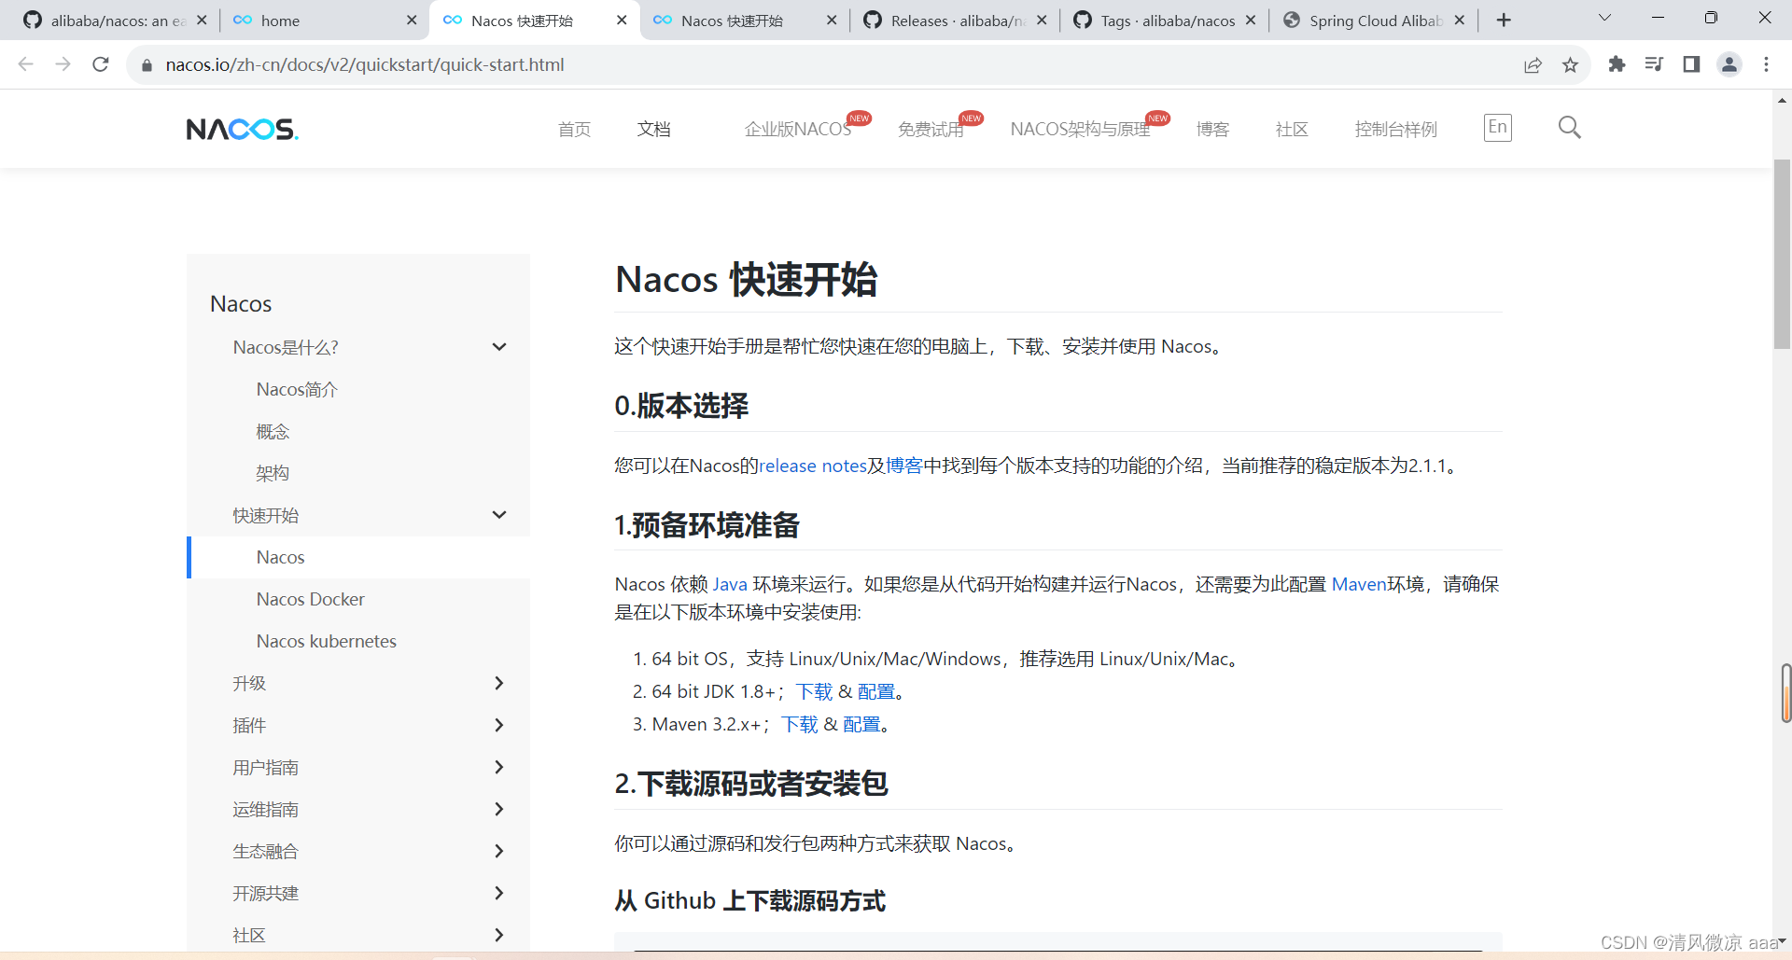Open the extensions puzzle icon

[1617, 64]
